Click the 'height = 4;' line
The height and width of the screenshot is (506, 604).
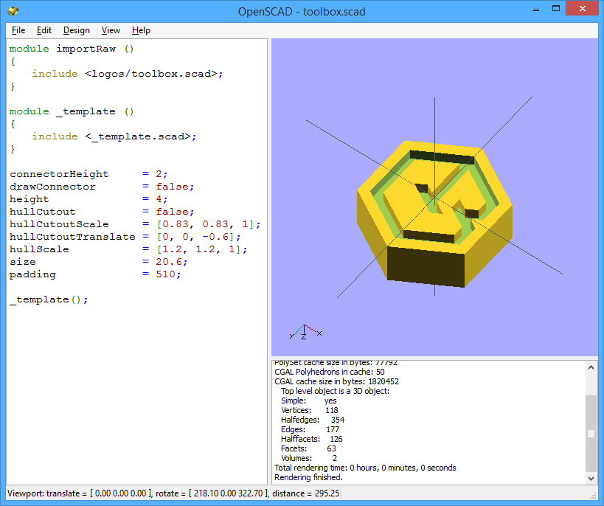pyautogui.click(x=88, y=199)
